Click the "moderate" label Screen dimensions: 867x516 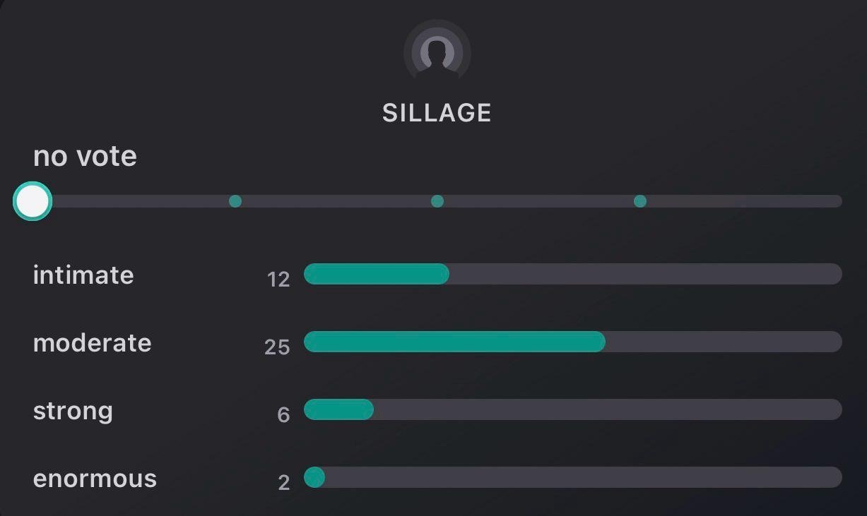point(92,343)
